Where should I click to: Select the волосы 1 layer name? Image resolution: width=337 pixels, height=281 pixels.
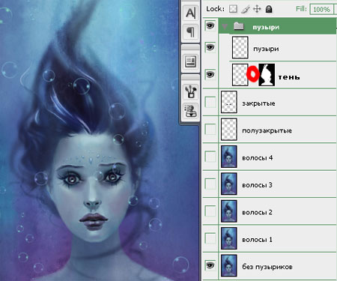(x=257, y=240)
